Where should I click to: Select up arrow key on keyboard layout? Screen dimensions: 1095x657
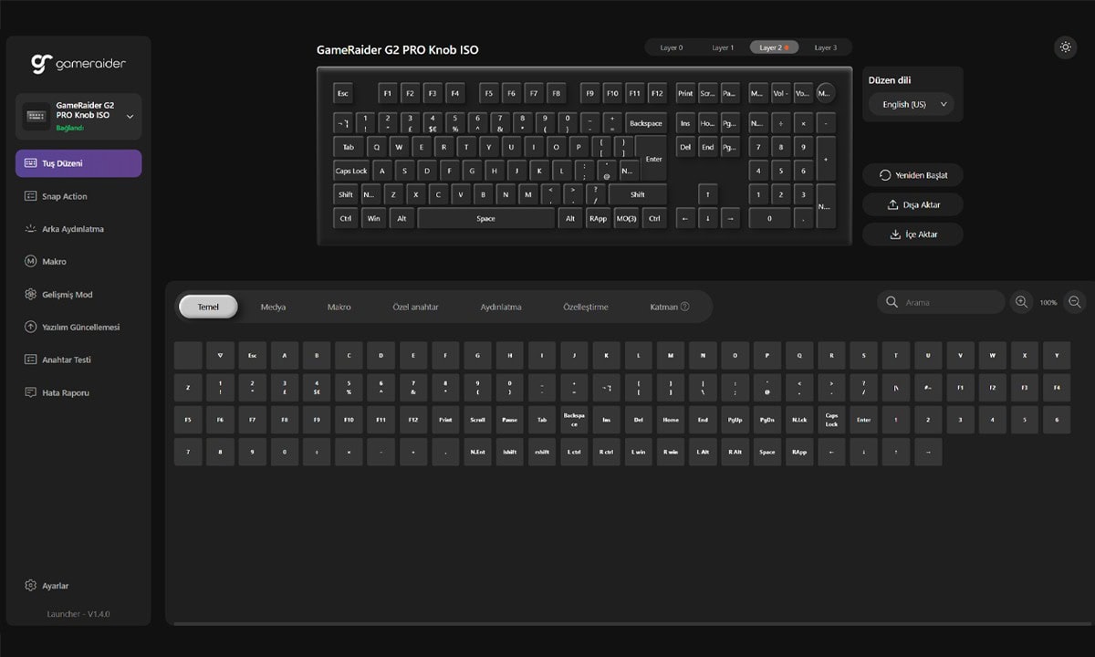click(707, 194)
